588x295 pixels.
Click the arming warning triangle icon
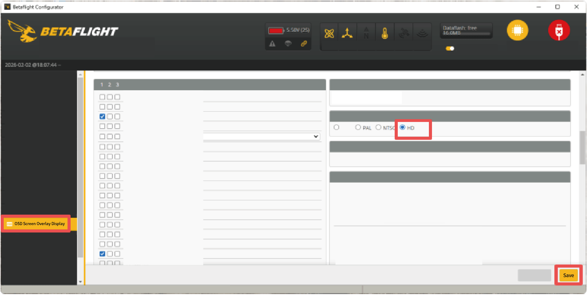pos(272,44)
